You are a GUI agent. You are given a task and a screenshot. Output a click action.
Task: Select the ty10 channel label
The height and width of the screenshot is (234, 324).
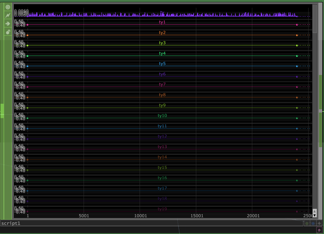162,116
